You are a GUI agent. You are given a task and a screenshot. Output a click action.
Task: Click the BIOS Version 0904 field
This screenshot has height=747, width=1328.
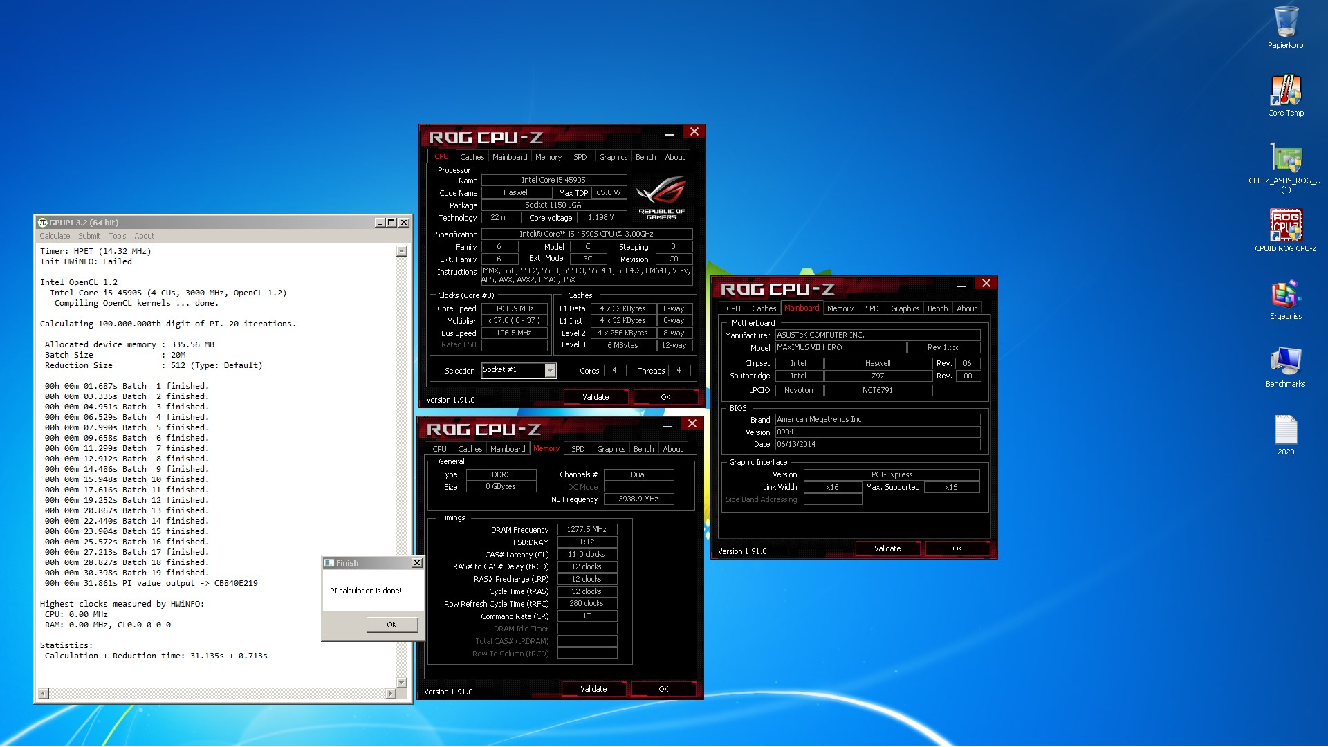tap(877, 432)
